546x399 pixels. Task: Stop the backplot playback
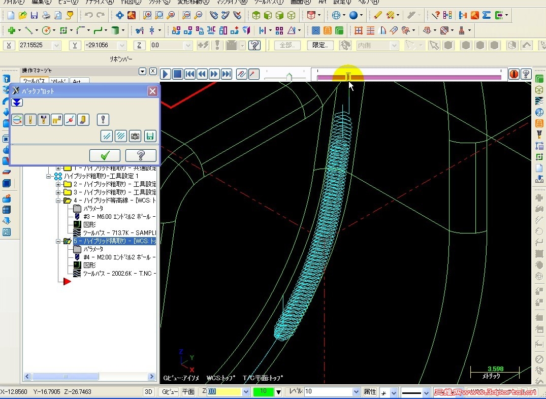pyautogui.click(x=178, y=74)
